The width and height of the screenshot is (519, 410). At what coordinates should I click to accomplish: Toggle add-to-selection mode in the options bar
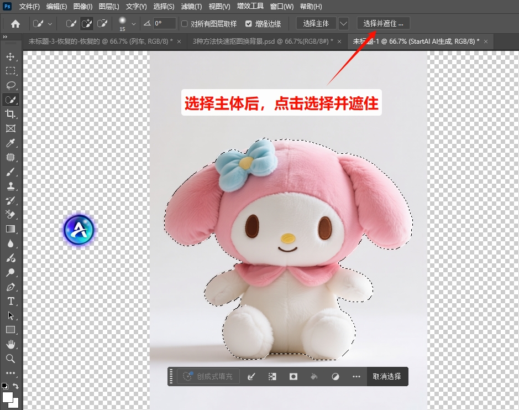[86, 24]
